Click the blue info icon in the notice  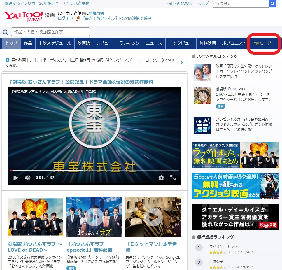7,60
